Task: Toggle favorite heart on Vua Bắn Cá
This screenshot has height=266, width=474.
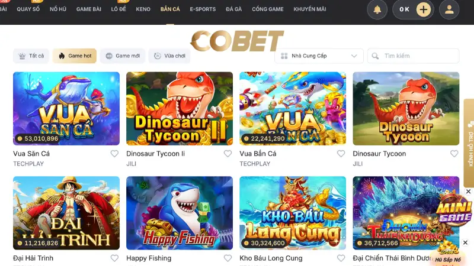Action: click(x=341, y=154)
